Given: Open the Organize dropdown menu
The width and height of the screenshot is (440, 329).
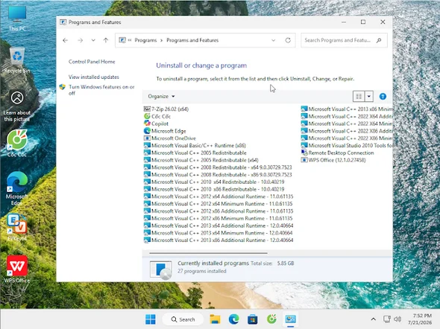Looking at the screenshot, I should pos(161,96).
